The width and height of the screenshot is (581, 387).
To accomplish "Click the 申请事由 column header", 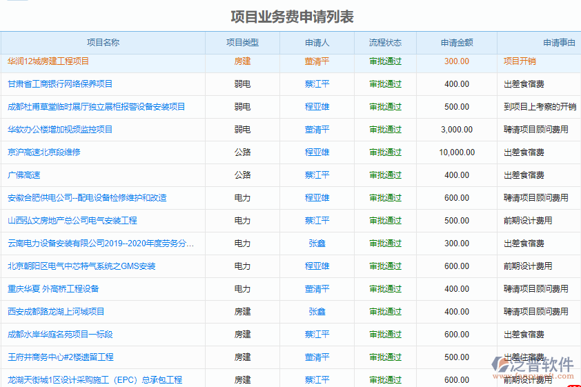I will click(559, 43).
